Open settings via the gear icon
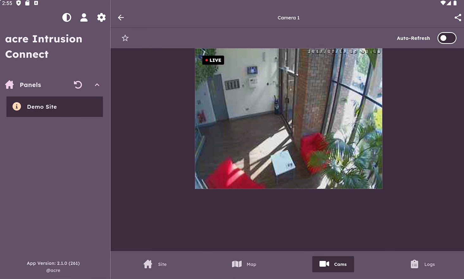The width and height of the screenshot is (464, 279). (x=101, y=17)
